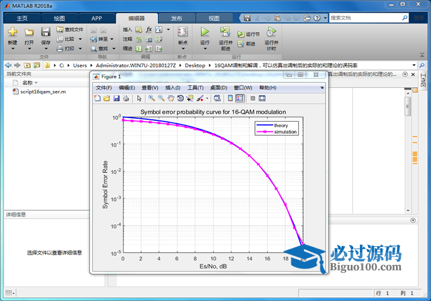Click the Data Cursor tool in Figure toolbar
Image resolution: width=431 pixels, height=301 pixels.
click(189, 98)
